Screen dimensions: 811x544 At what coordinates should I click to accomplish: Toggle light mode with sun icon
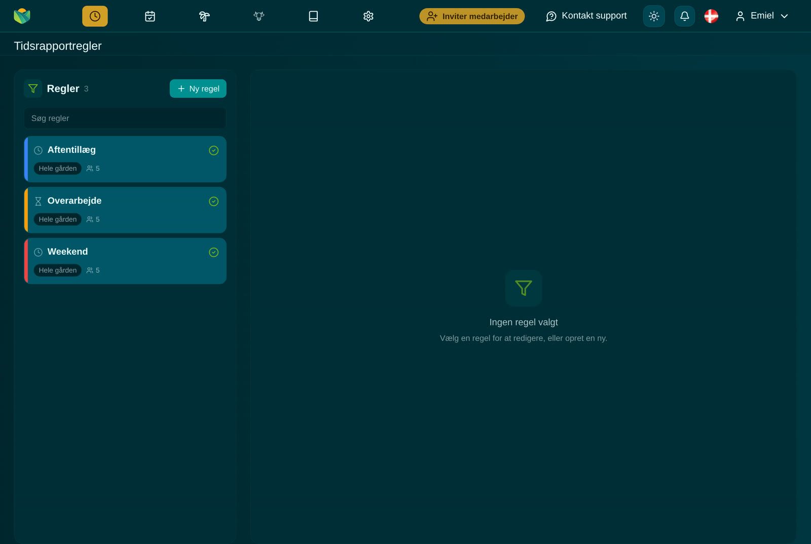coord(654,16)
